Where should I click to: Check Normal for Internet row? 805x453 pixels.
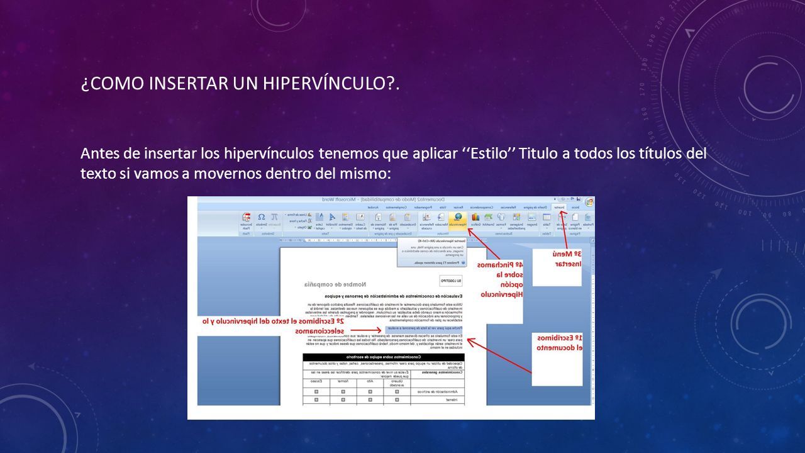click(343, 400)
